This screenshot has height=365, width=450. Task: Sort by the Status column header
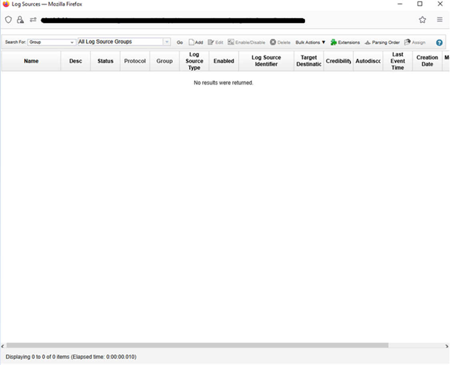105,61
